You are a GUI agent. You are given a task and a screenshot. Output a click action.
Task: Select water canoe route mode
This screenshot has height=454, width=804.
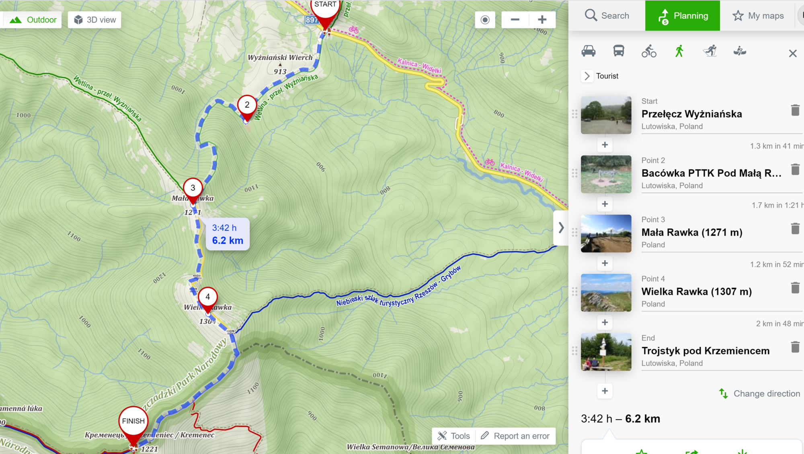tap(740, 51)
